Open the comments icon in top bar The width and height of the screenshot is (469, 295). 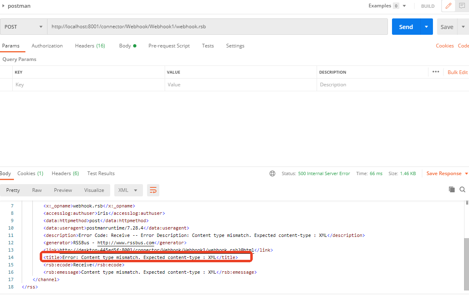pos(462,6)
